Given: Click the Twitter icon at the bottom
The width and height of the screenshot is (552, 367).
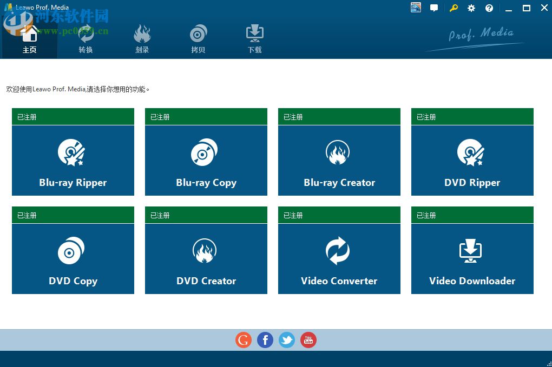Looking at the screenshot, I should (x=287, y=340).
